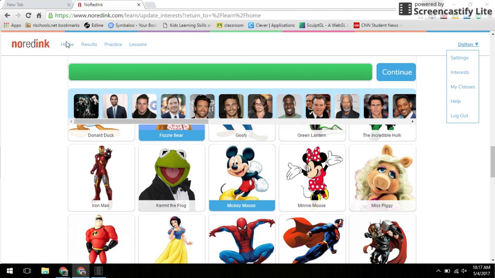The width and height of the screenshot is (495, 278).
Task: Click the page vertical scrollbar thumb
Action: point(493,161)
